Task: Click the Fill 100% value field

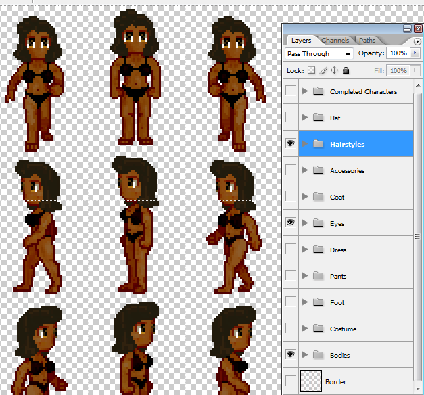Action: tap(398, 70)
